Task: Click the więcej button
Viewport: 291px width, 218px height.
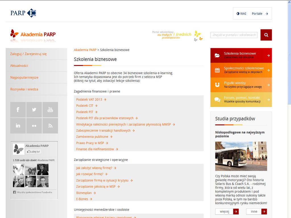Action: coord(227,211)
